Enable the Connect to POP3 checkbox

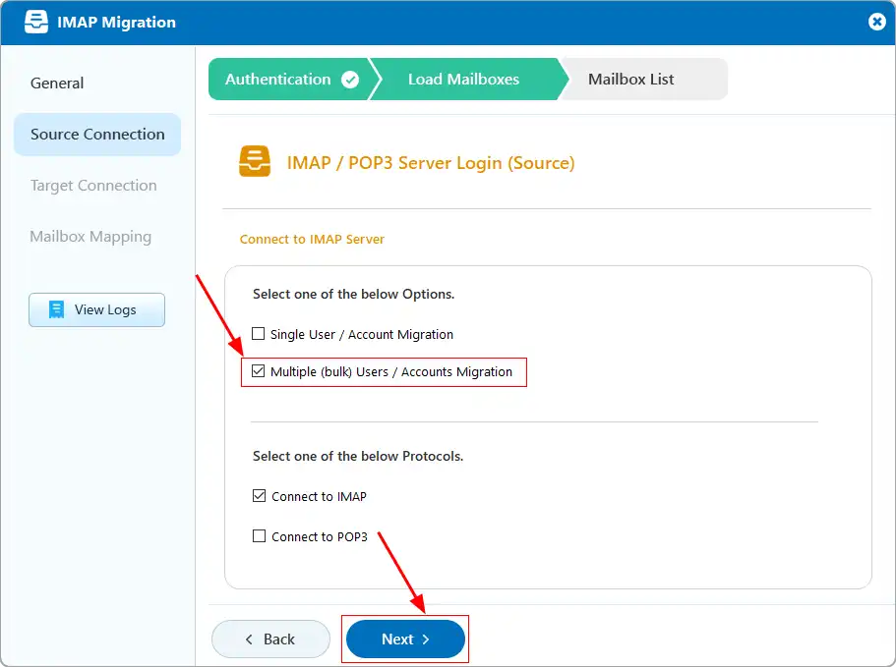[x=259, y=536]
